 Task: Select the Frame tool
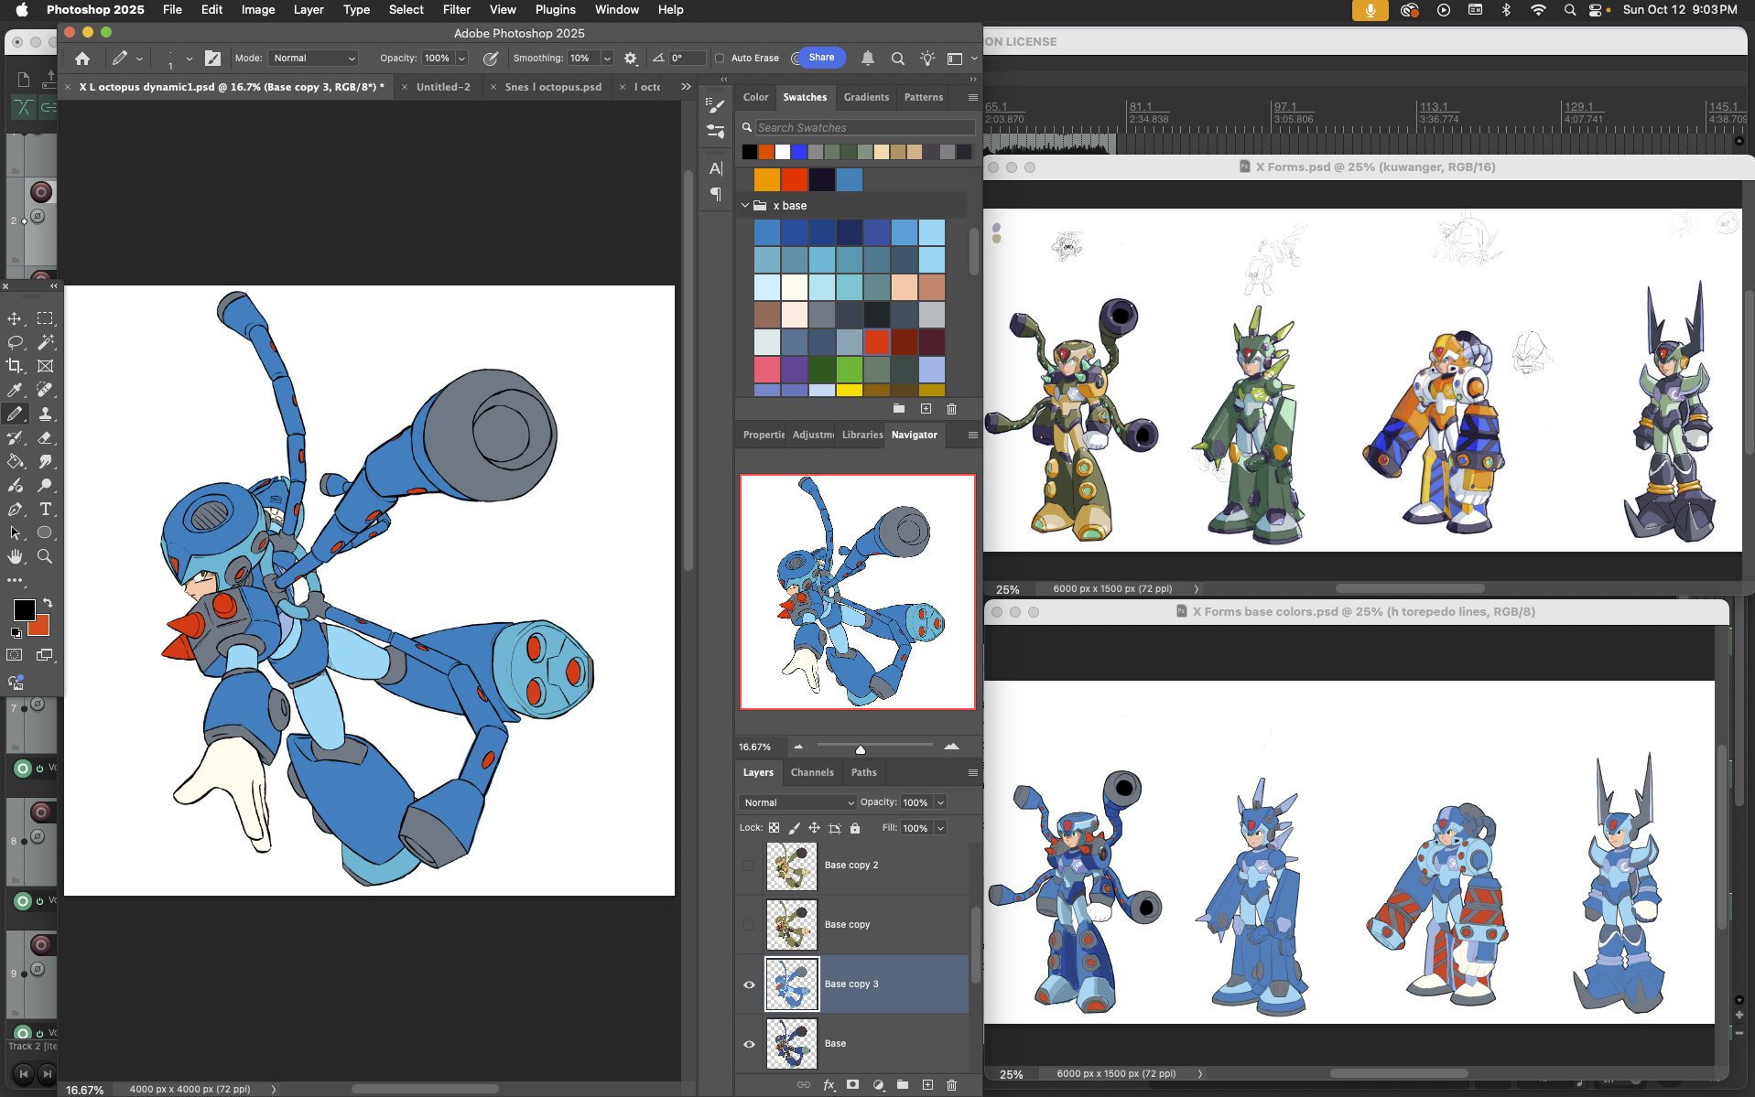pos(45,366)
